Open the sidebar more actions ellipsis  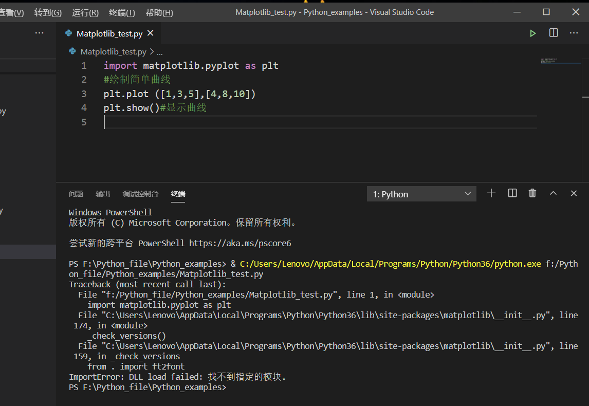39,32
